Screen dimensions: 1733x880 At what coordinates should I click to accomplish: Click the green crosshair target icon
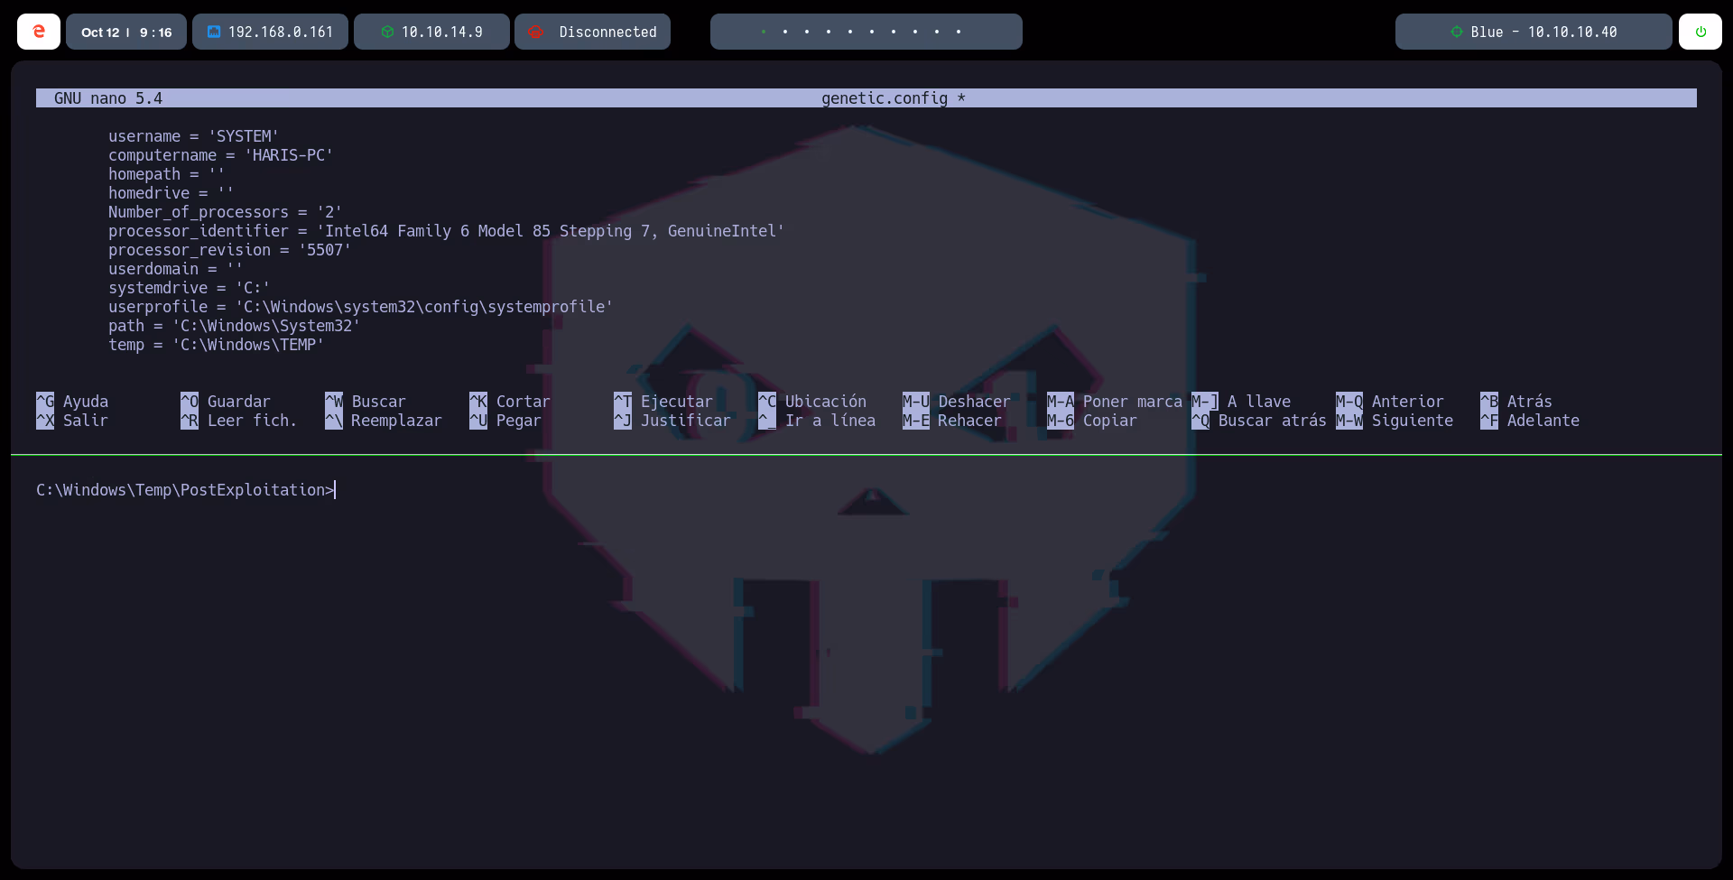tap(1456, 32)
